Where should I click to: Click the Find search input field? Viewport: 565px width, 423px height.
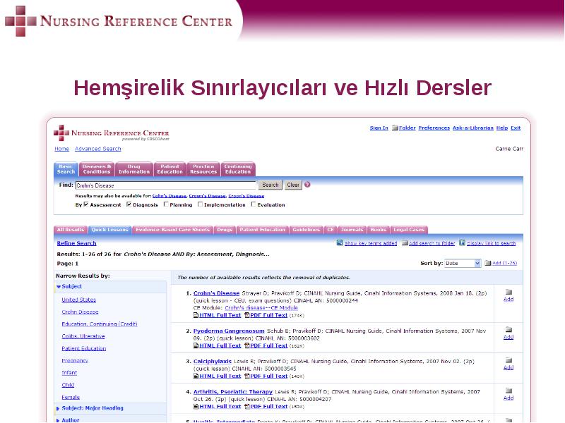pyautogui.click(x=166, y=185)
